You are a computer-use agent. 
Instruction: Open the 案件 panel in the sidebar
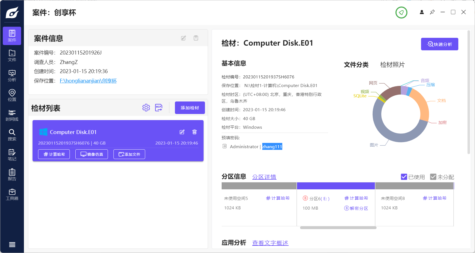click(x=12, y=36)
